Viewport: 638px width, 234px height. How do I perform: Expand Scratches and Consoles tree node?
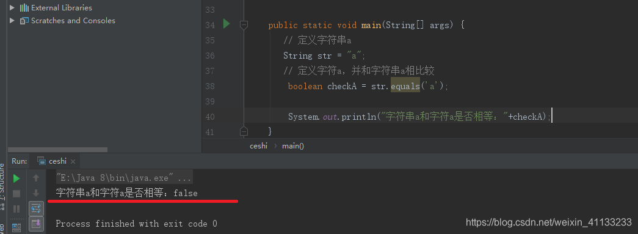pyautogui.click(x=12, y=20)
